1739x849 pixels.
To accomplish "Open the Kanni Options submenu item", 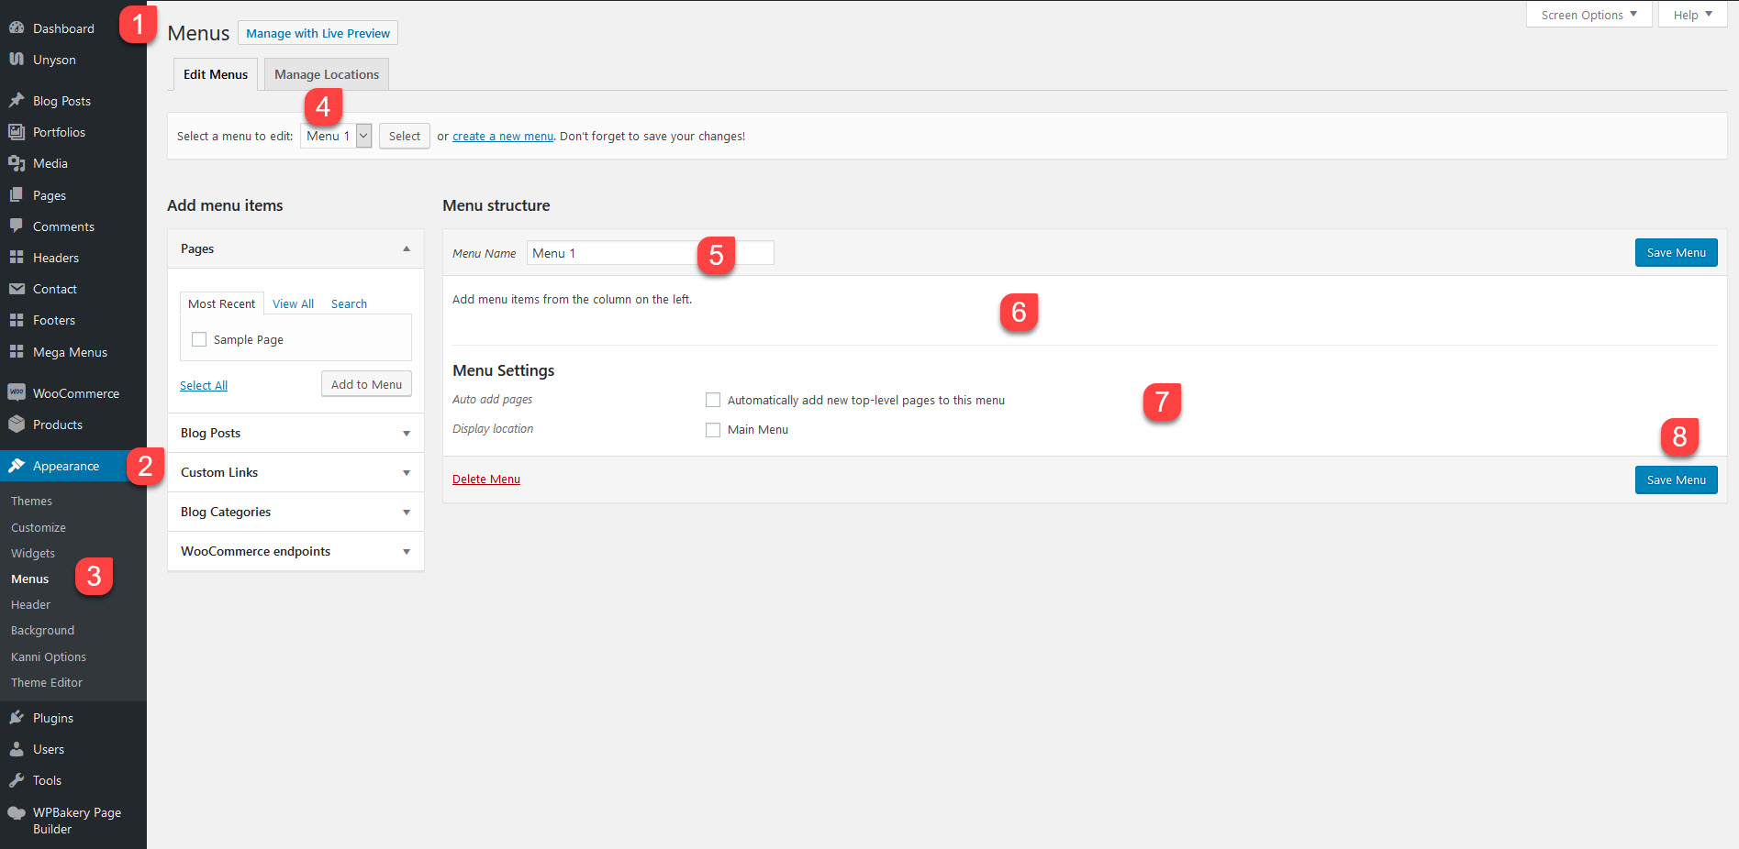I will (x=49, y=656).
